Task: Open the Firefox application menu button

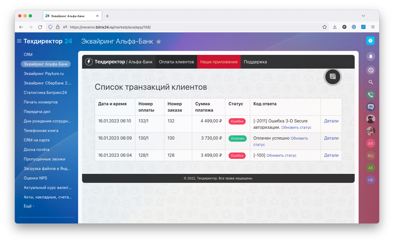Action: (x=373, y=27)
